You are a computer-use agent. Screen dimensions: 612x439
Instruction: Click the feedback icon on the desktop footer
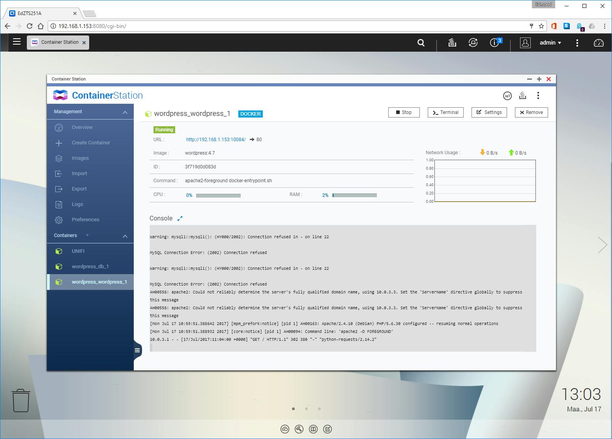tap(328, 429)
